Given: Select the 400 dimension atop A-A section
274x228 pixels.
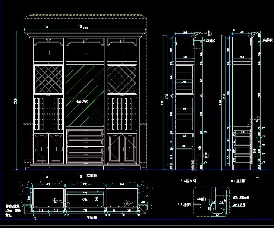Looking at the screenshot, I should click(x=185, y=32).
